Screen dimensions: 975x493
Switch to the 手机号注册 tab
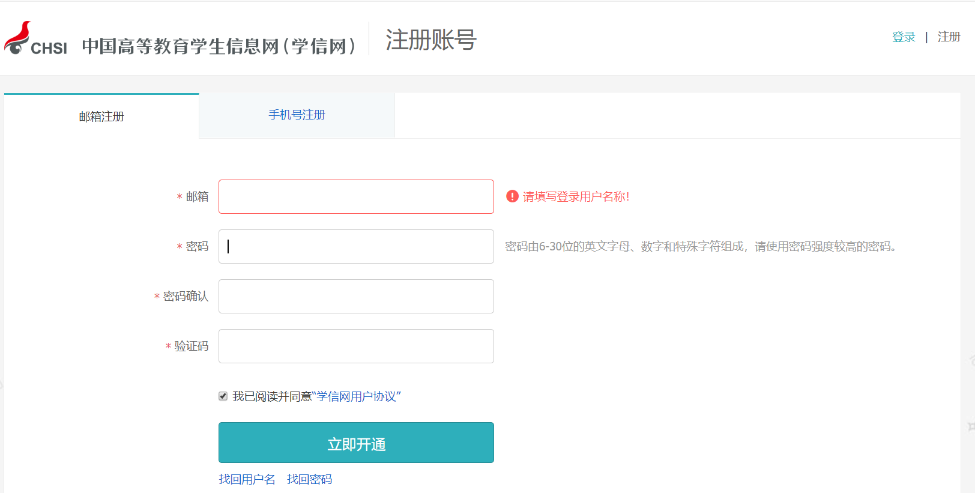(297, 115)
